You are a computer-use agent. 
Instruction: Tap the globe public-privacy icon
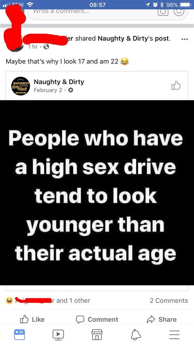[46, 47]
